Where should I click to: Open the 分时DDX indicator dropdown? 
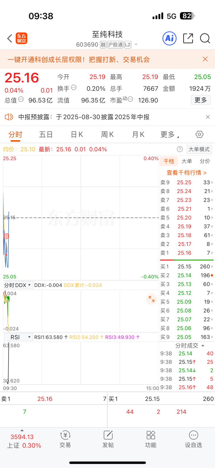pos(18,285)
